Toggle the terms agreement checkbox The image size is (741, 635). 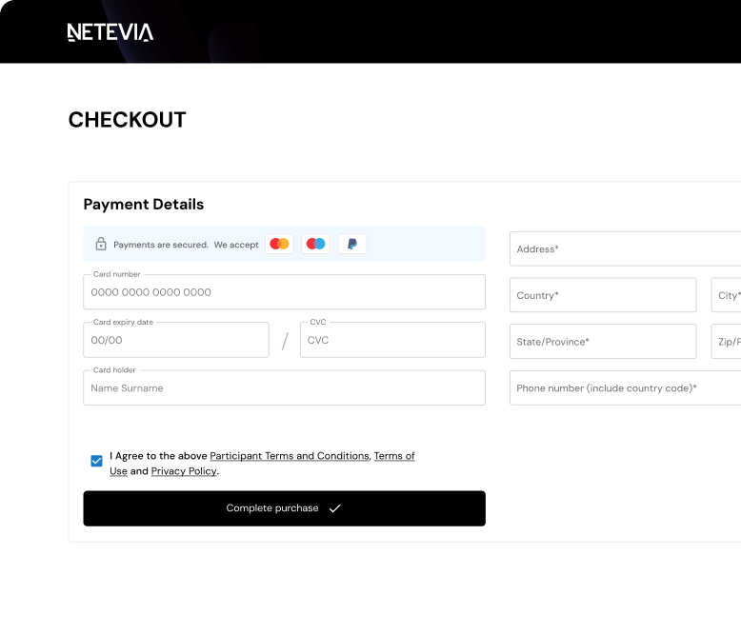click(97, 461)
